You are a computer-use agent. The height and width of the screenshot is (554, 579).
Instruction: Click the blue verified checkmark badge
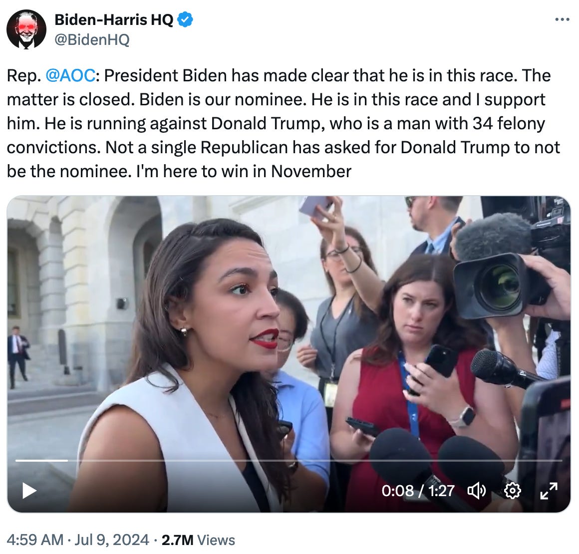point(186,20)
